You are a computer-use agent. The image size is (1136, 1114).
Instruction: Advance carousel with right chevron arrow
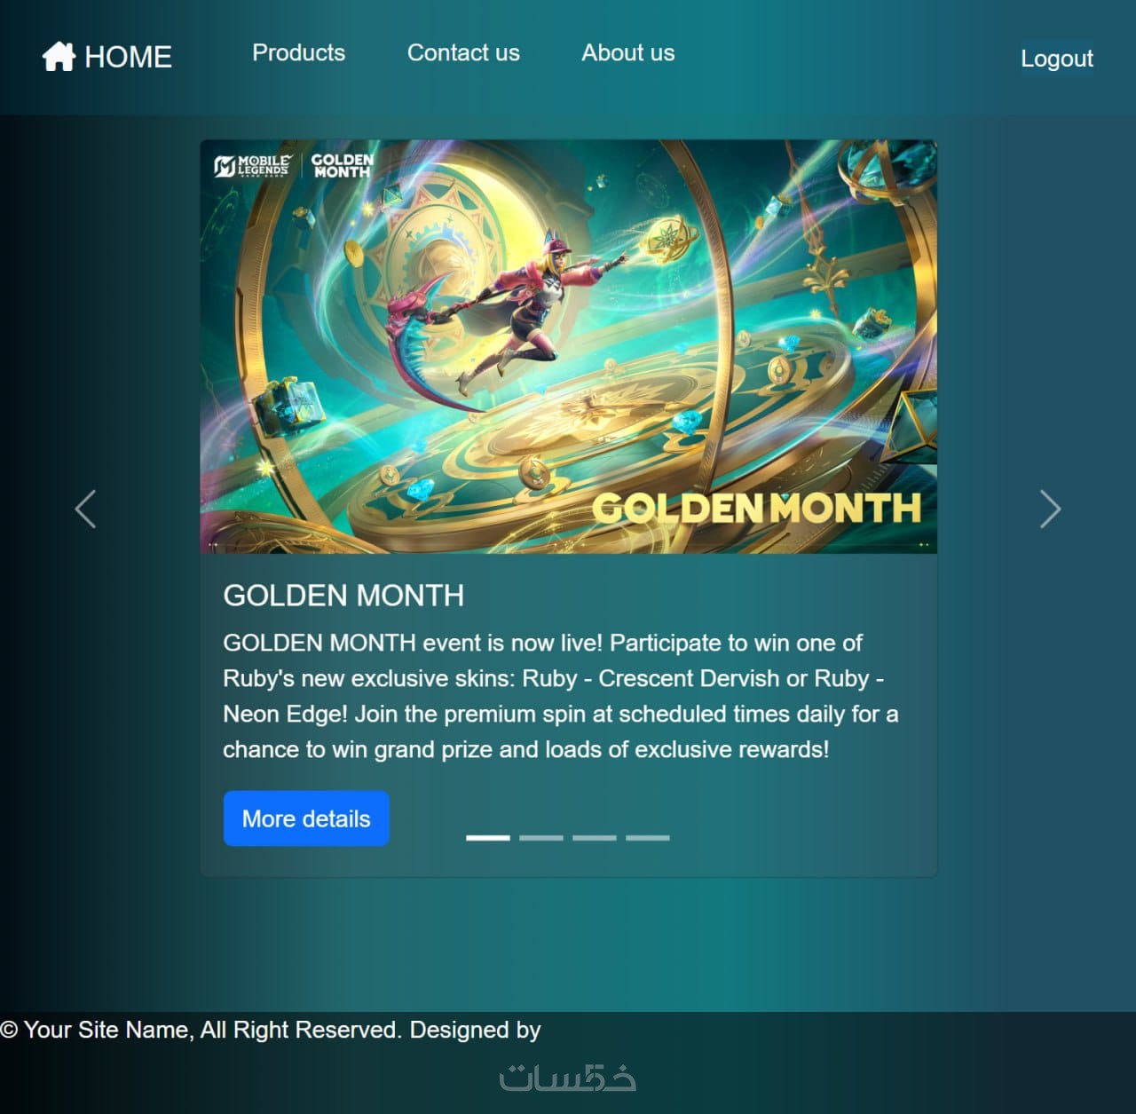click(1050, 510)
